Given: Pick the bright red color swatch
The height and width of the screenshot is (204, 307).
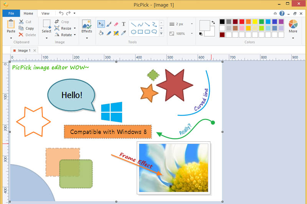Looking at the screenshot, I should coord(242,22).
